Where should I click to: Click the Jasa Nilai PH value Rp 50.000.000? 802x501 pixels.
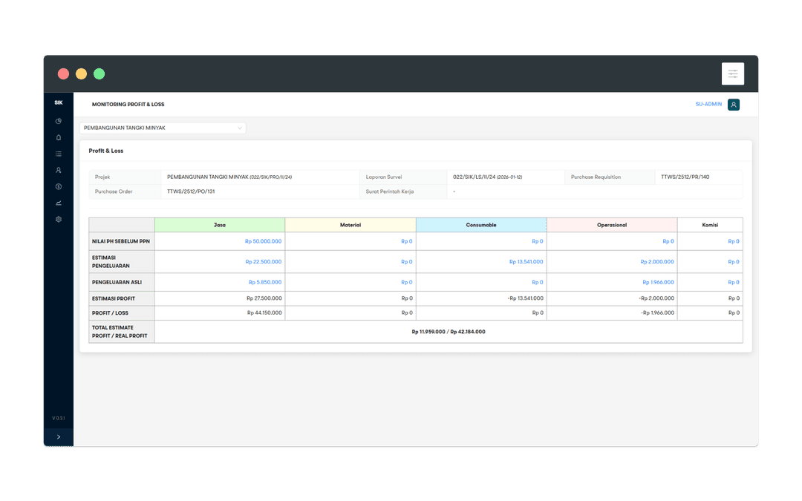(263, 241)
